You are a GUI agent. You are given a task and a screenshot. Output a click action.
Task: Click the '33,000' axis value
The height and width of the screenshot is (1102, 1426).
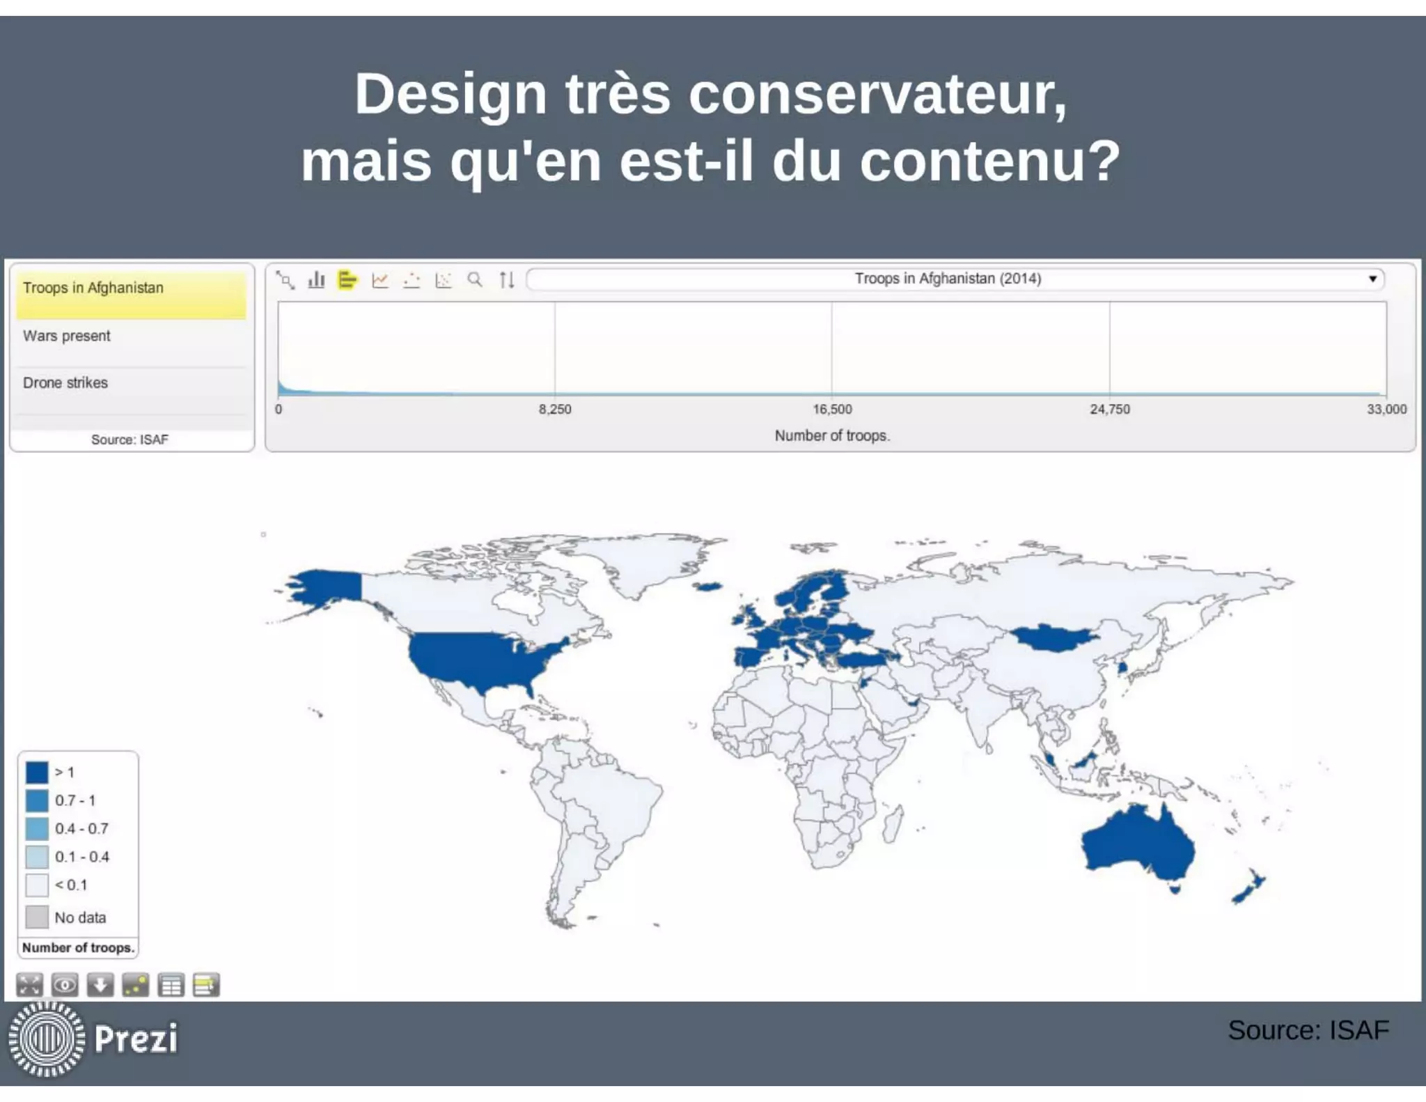(x=1386, y=410)
